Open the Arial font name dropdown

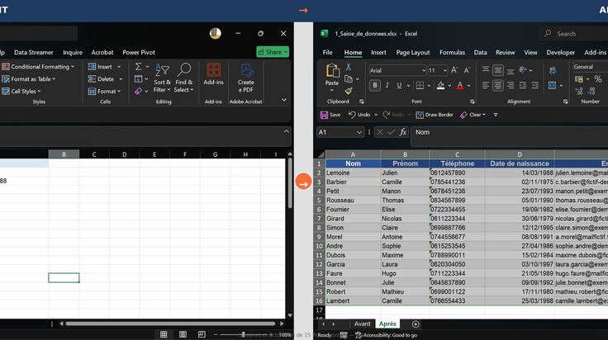[424, 70]
